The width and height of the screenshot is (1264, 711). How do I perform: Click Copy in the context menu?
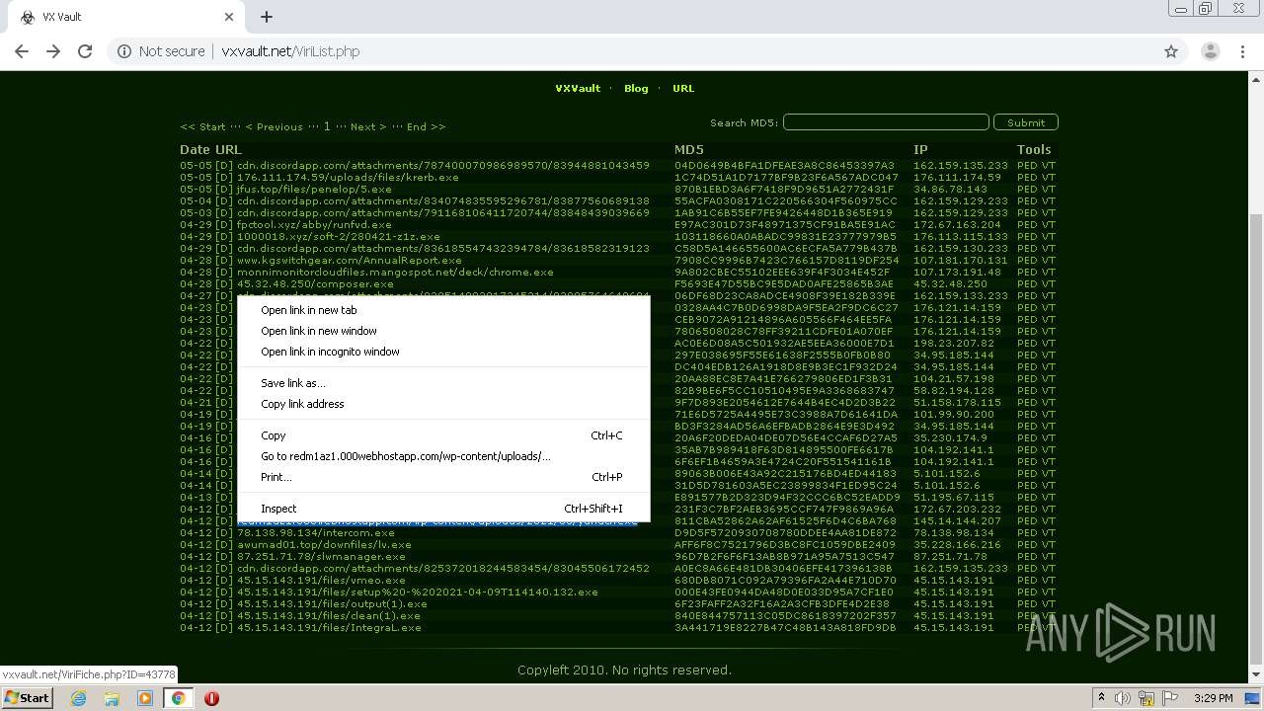pyautogui.click(x=443, y=435)
